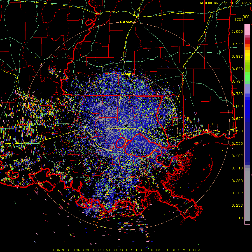
Task: Pick the gray swatch near 0.307
Action: click(x=247, y=195)
